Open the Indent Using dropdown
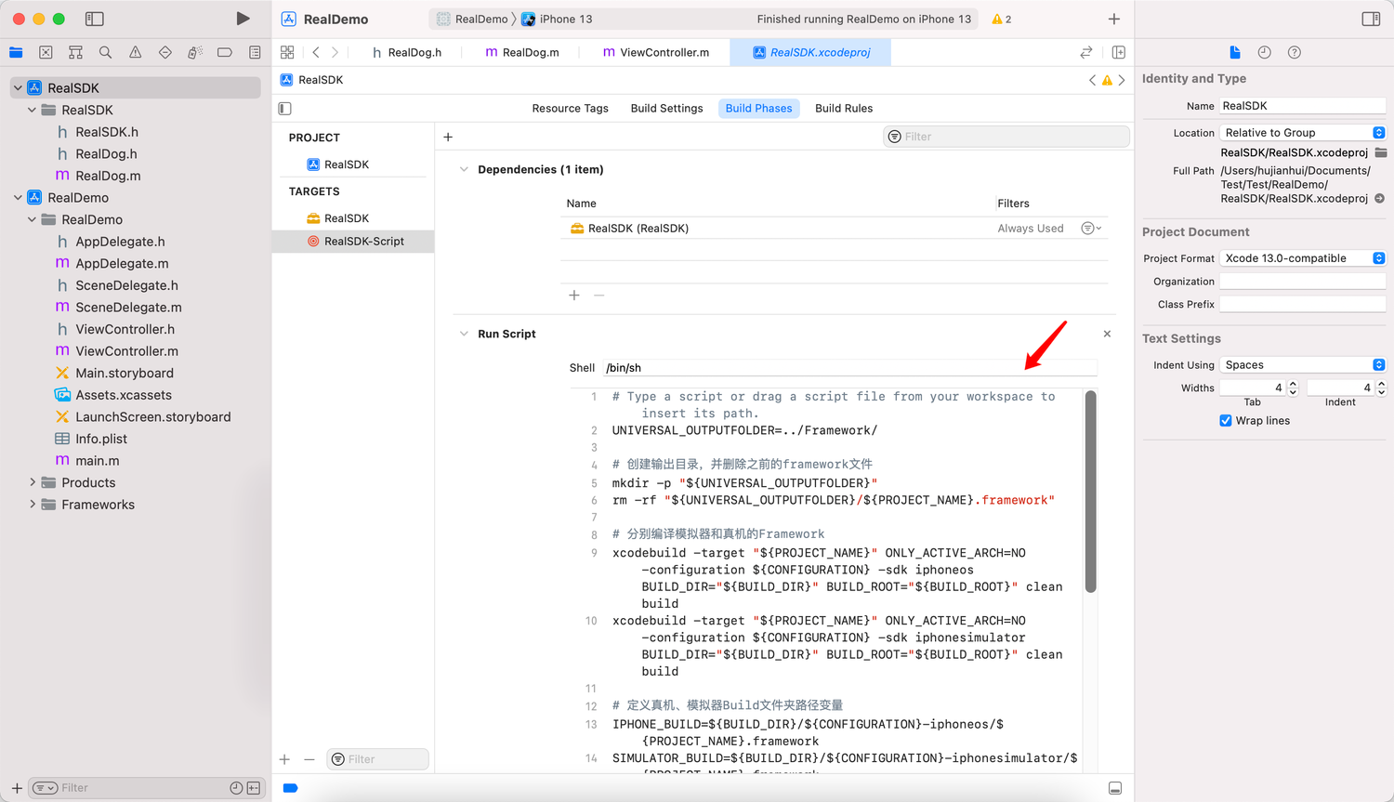The height and width of the screenshot is (802, 1394). pos(1303,365)
